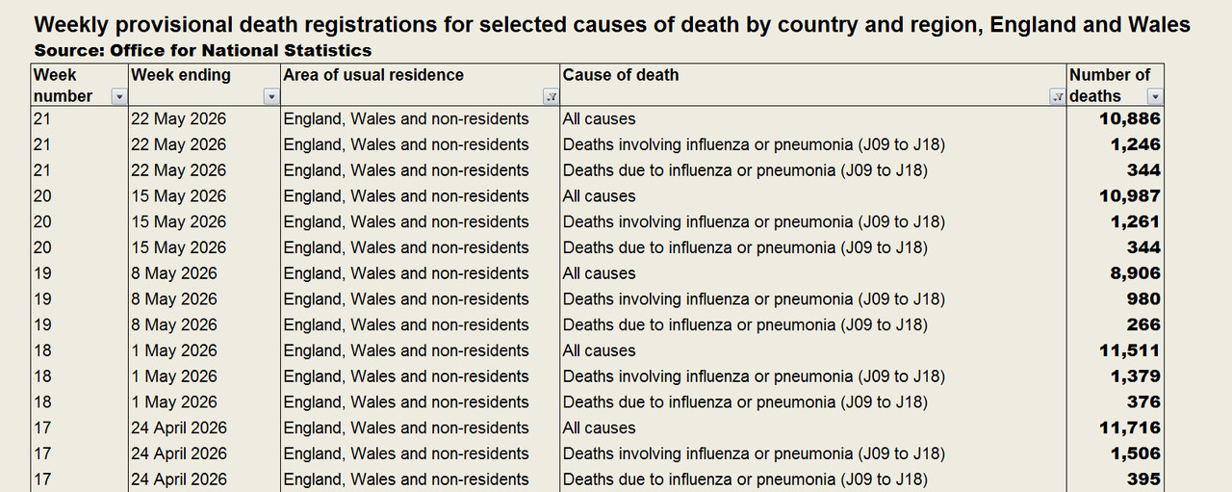Select the first 24 April 2026 date cell
This screenshot has width=1232, height=492.
point(204,428)
